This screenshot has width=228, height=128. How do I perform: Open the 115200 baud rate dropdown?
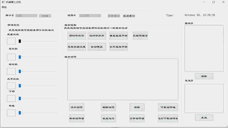[x=90, y=16]
